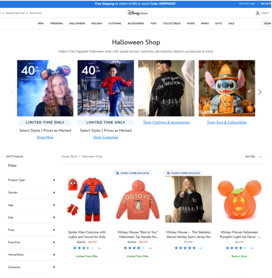The width and height of the screenshot is (272, 278).
Task: Click the Shop Costumes link
Action: [105, 137]
